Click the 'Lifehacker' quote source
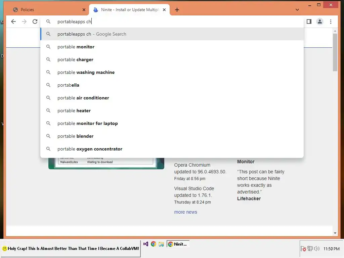This screenshot has height=258, width=344. tap(249, 199)
